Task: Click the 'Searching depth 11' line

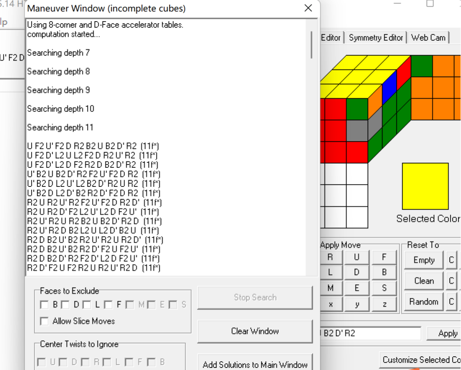Action: click(60, 127)
